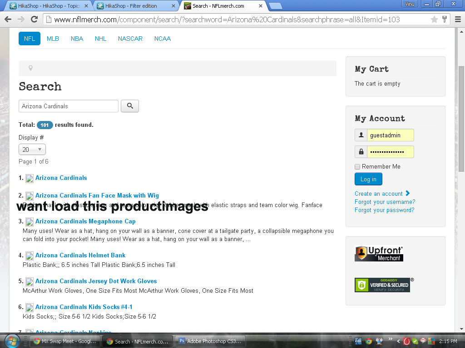
Task: Select the NHL navigation tab
Action: click(100, 39)
